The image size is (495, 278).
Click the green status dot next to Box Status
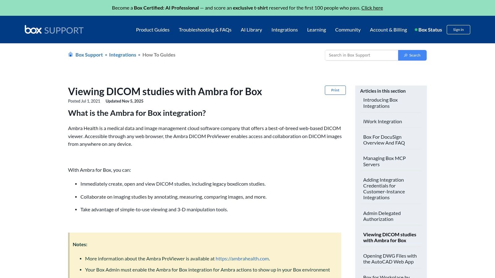click(x=416, y=30)
